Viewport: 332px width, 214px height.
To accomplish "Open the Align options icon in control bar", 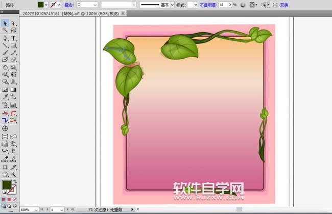I will pos(253,5).
